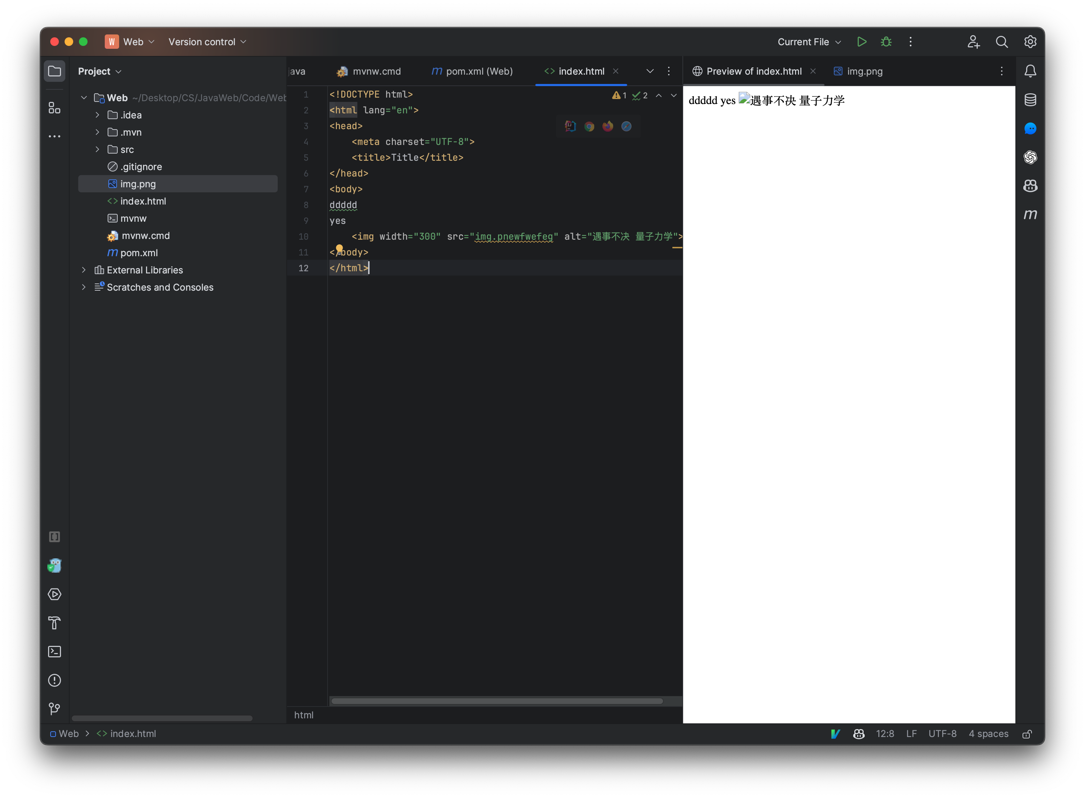1085x798 pixels.
Task: Change 4 spaces indent setting
Action: pos(988,734)
